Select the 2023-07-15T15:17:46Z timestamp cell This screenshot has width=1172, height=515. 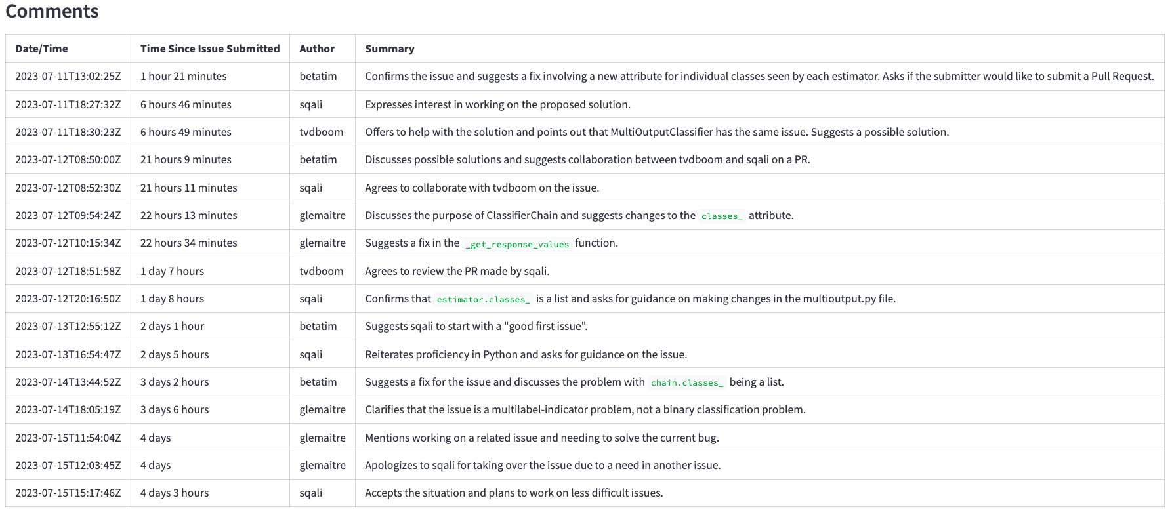tap(68, 493)
